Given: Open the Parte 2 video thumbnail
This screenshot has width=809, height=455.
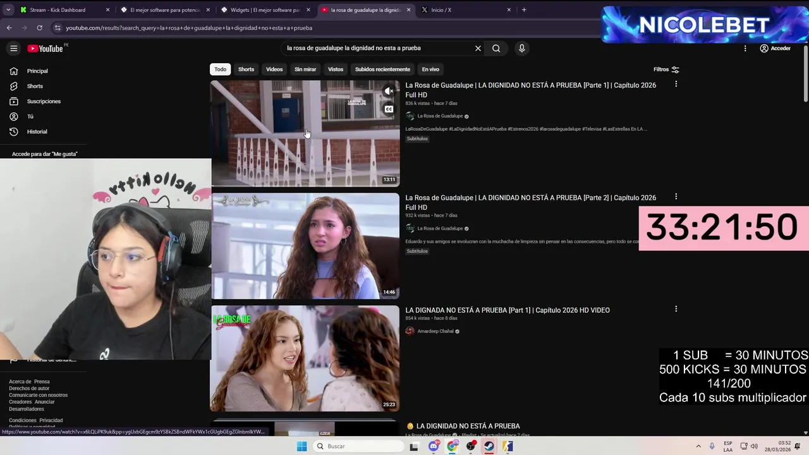Looking at the screenshot, I should 305,246.
